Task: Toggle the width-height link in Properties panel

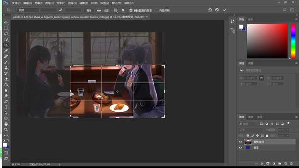Action: (x=262, y=78)
